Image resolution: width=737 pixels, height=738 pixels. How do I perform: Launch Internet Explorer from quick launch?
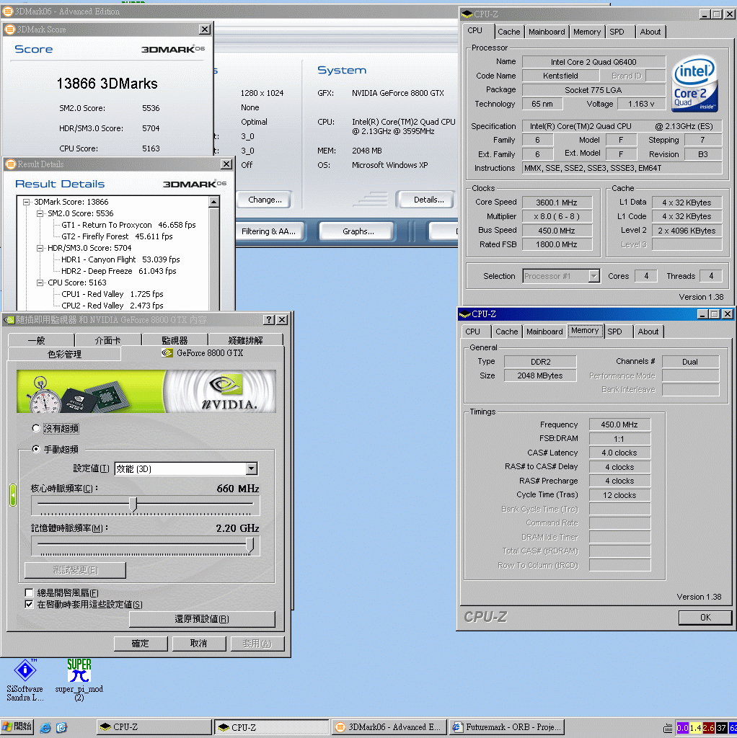pyautogui.click(x=45, y=727)
